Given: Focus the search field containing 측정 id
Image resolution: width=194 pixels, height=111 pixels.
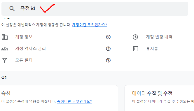Looking at the screenshot, I should 95,9.
